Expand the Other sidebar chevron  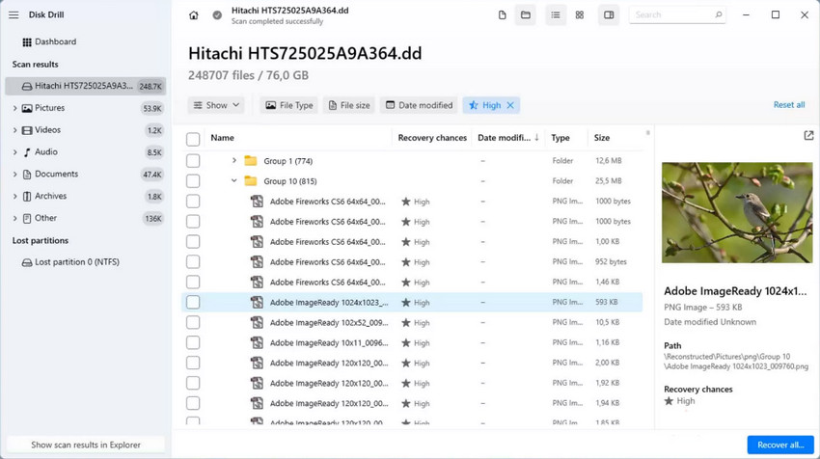pyautogui.click(x=14, y=218)
